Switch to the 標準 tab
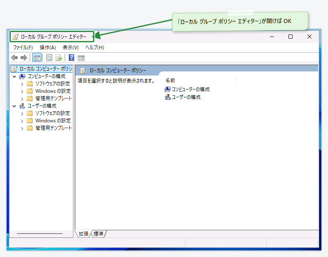Image resolution: width=328 pixels, height=257 pixels. coord(98,234)
